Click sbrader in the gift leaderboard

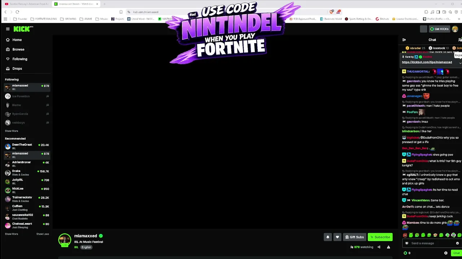[415, 48]
